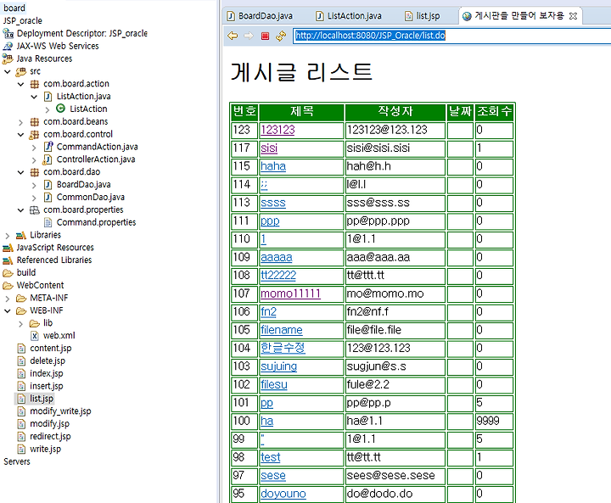Click the yellow refresh page icon
The image size is (611, 503).
coord(281,36)
